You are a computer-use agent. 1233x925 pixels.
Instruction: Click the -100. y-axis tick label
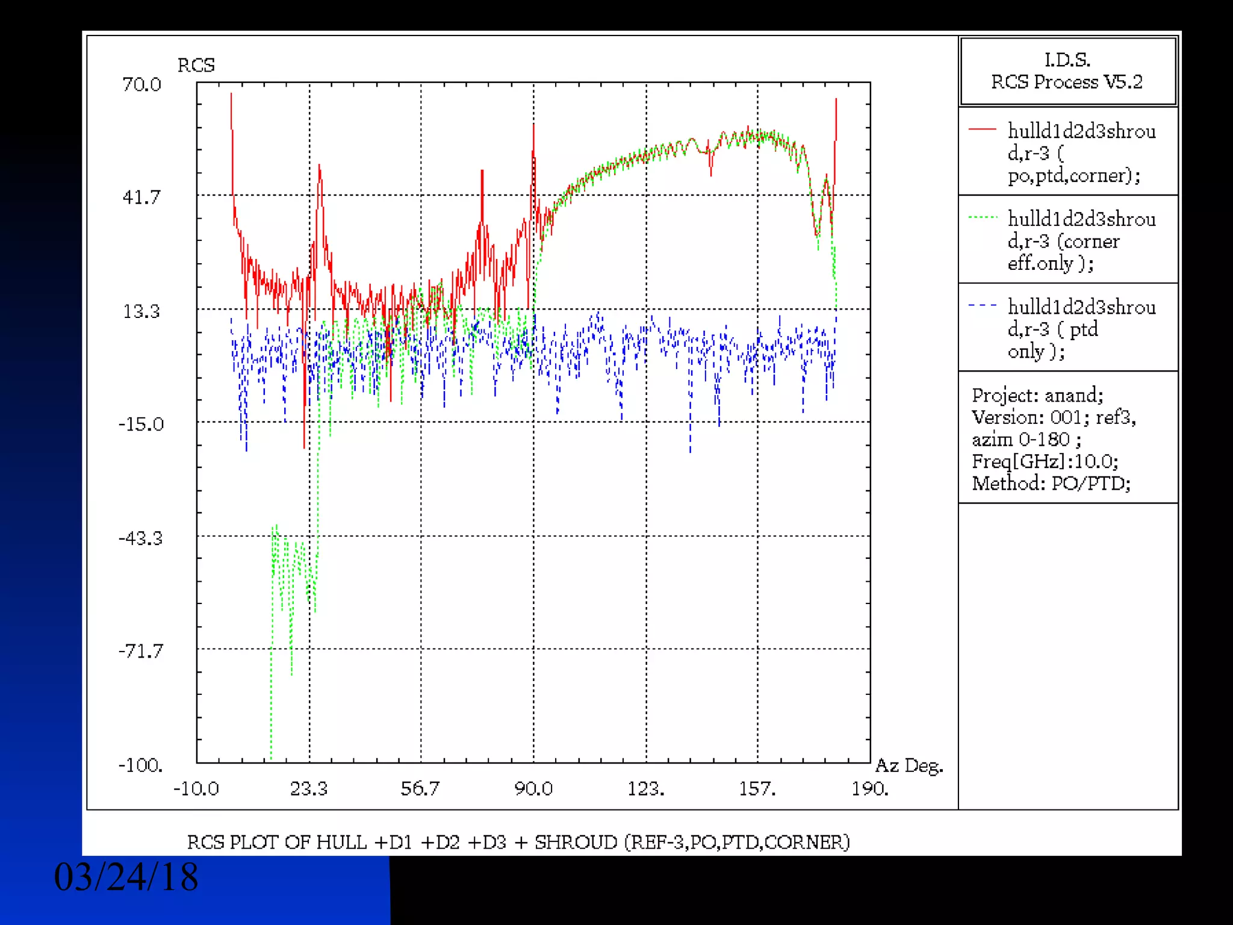click(x=140, y=765)
